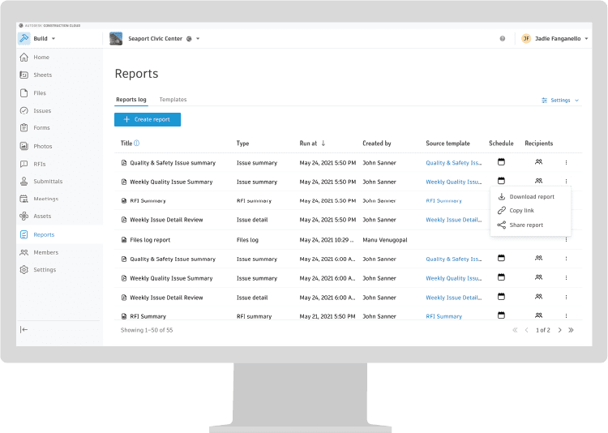608x433 pixels.
Task: Click the Seaport Civic Center project thumbnail
Action: tap(116, 38)
